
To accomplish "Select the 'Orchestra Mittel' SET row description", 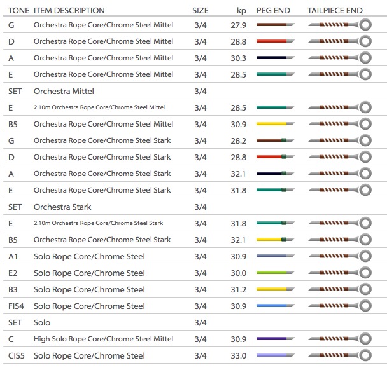I will [64, 91].
